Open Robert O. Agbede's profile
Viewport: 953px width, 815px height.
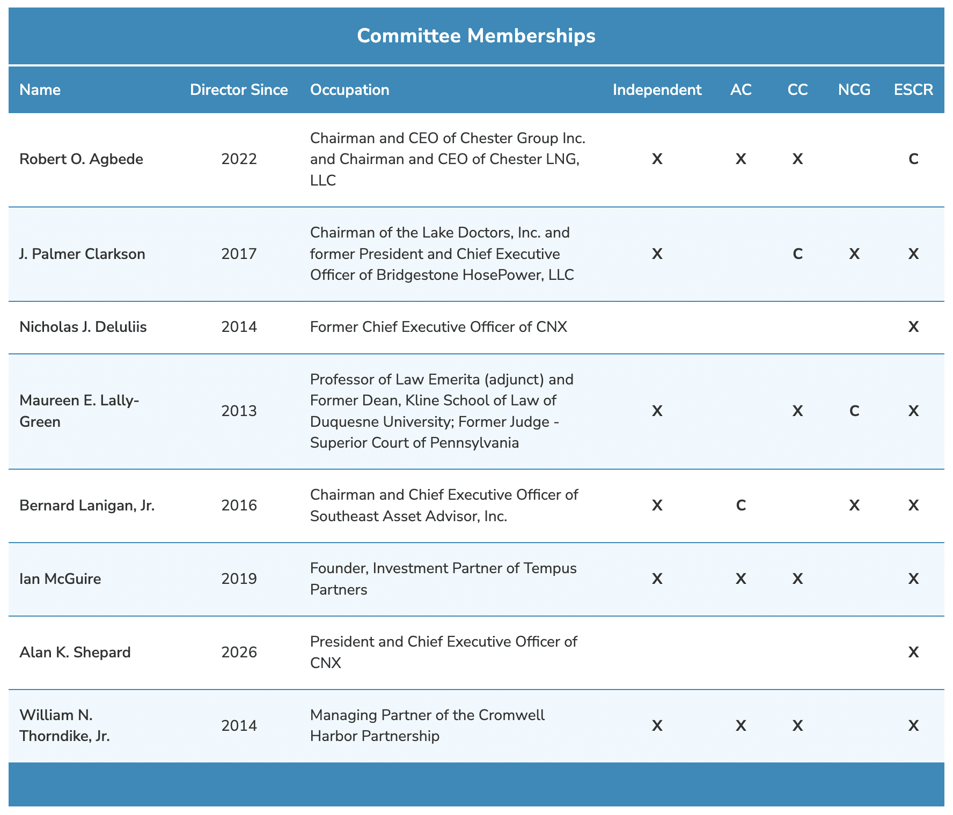point(81,159)
